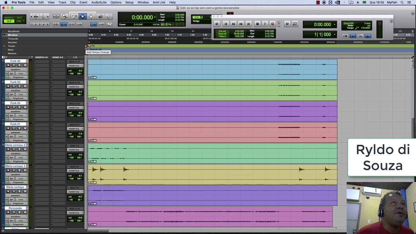416x234 pixels.
Task: Open the Setup menu
Action: click(129, 2)
